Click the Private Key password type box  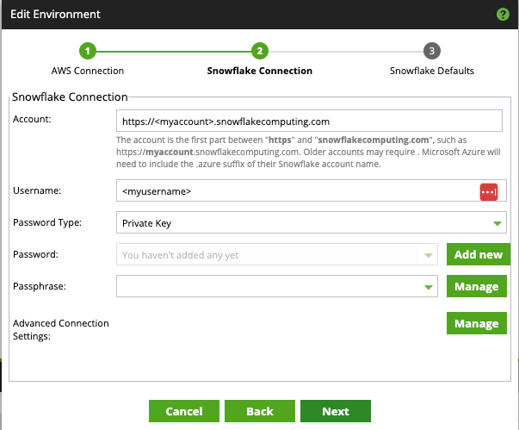click(x=311, y=222)
